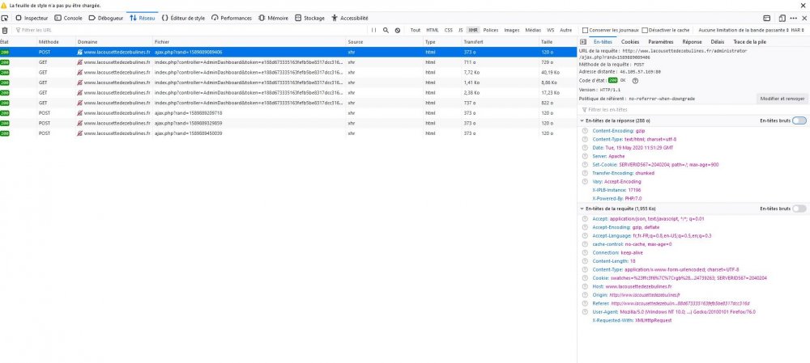This screenshot has width=810, height=363.
Task: Switch to the Console panel
Action: coord(68,18)
